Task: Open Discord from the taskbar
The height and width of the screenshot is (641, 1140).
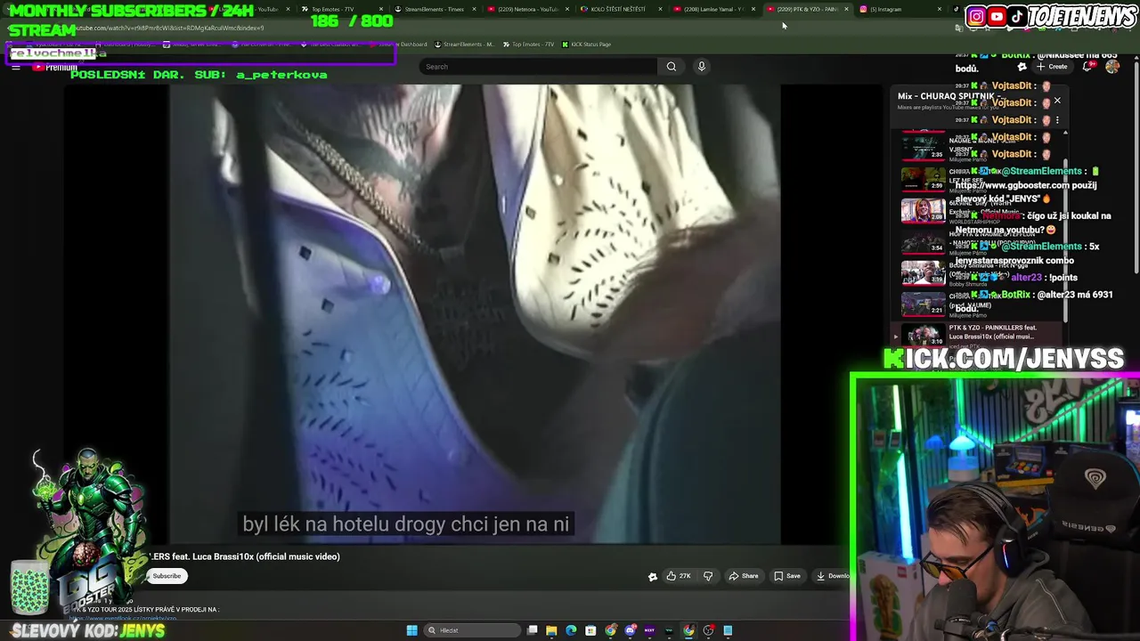Action: pyautogui.click(x=630, y=630)
